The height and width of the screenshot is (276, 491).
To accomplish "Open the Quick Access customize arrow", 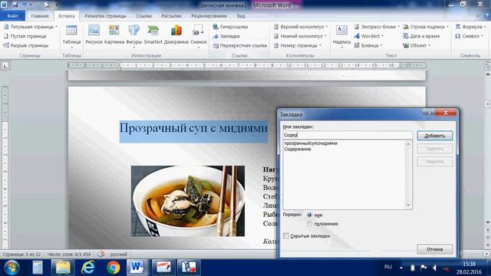I will tap(56, 5).
